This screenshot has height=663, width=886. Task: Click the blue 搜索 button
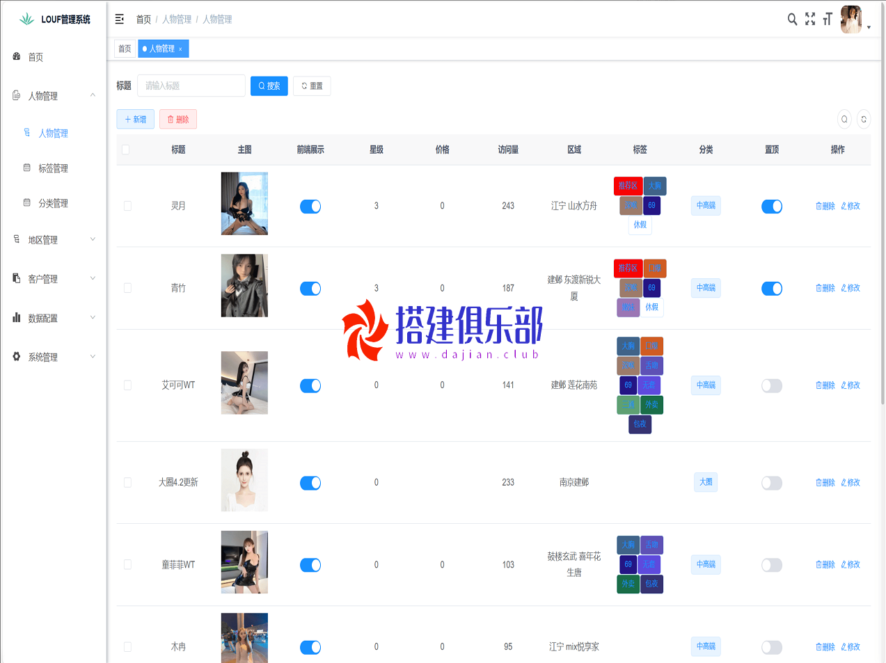pyautogui.click(x=269, y=86)
